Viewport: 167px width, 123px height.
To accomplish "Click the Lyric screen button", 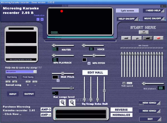I will tap(127, 11).
